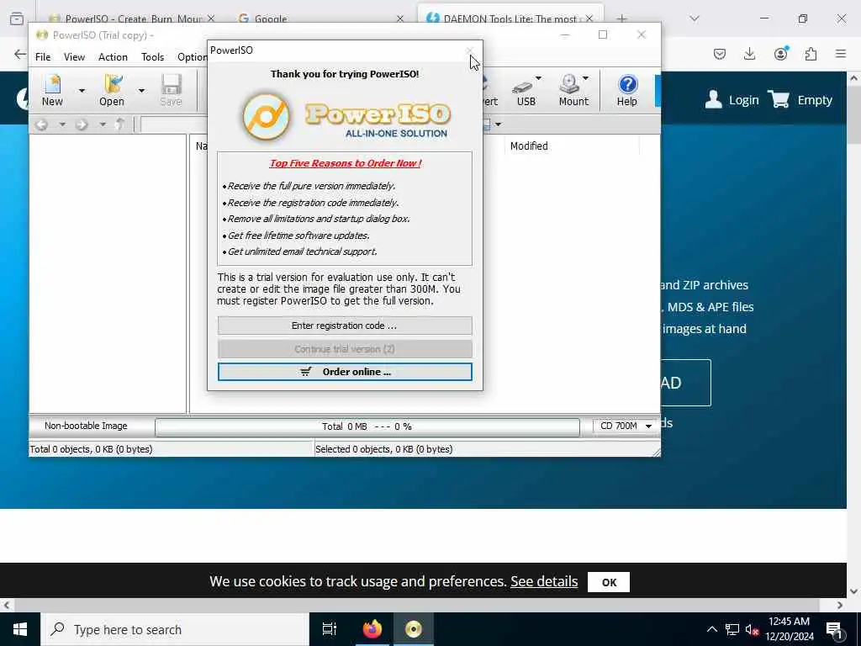This screenshot has width=861, height=646.
Task: Click the Windows Start button
Action: tap(20, 629)
